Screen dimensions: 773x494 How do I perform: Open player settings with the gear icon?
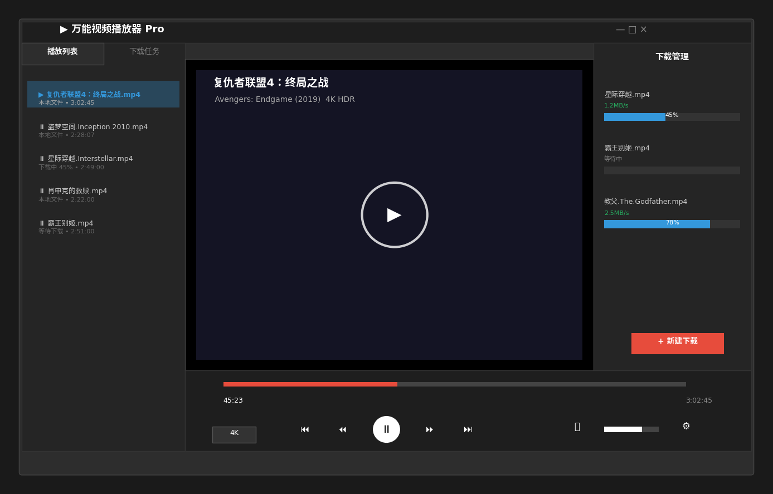click(x=686, y=425)
